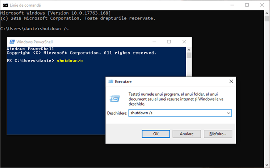Click the 2018 Microsoft Corporation line in Command Prompt
This screenshot has width=270, height=168.
78,18
